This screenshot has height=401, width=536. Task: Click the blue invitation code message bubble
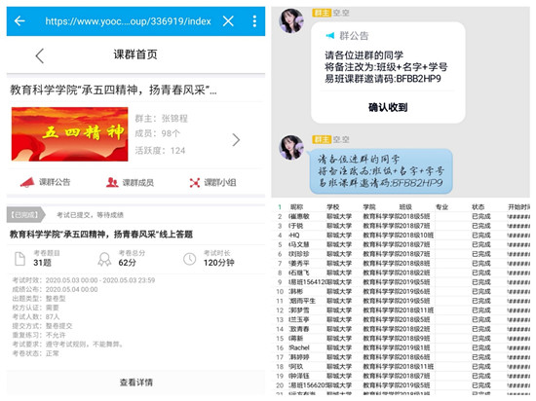tap(381, 170)
